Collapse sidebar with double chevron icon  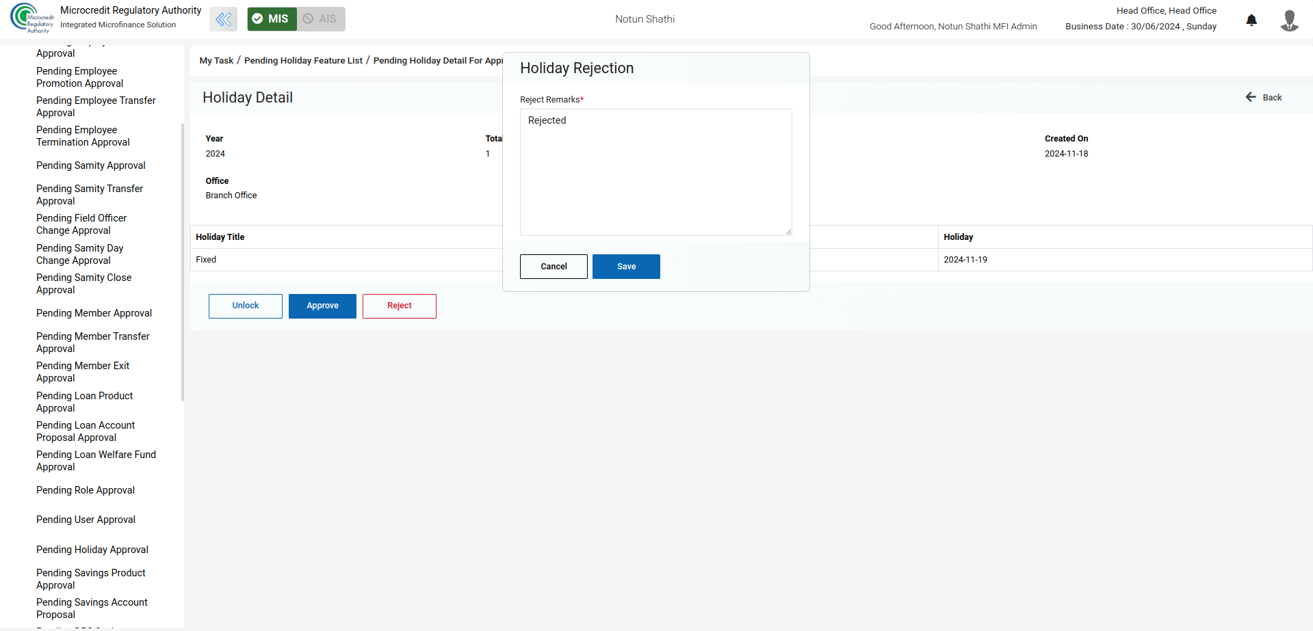223,19
